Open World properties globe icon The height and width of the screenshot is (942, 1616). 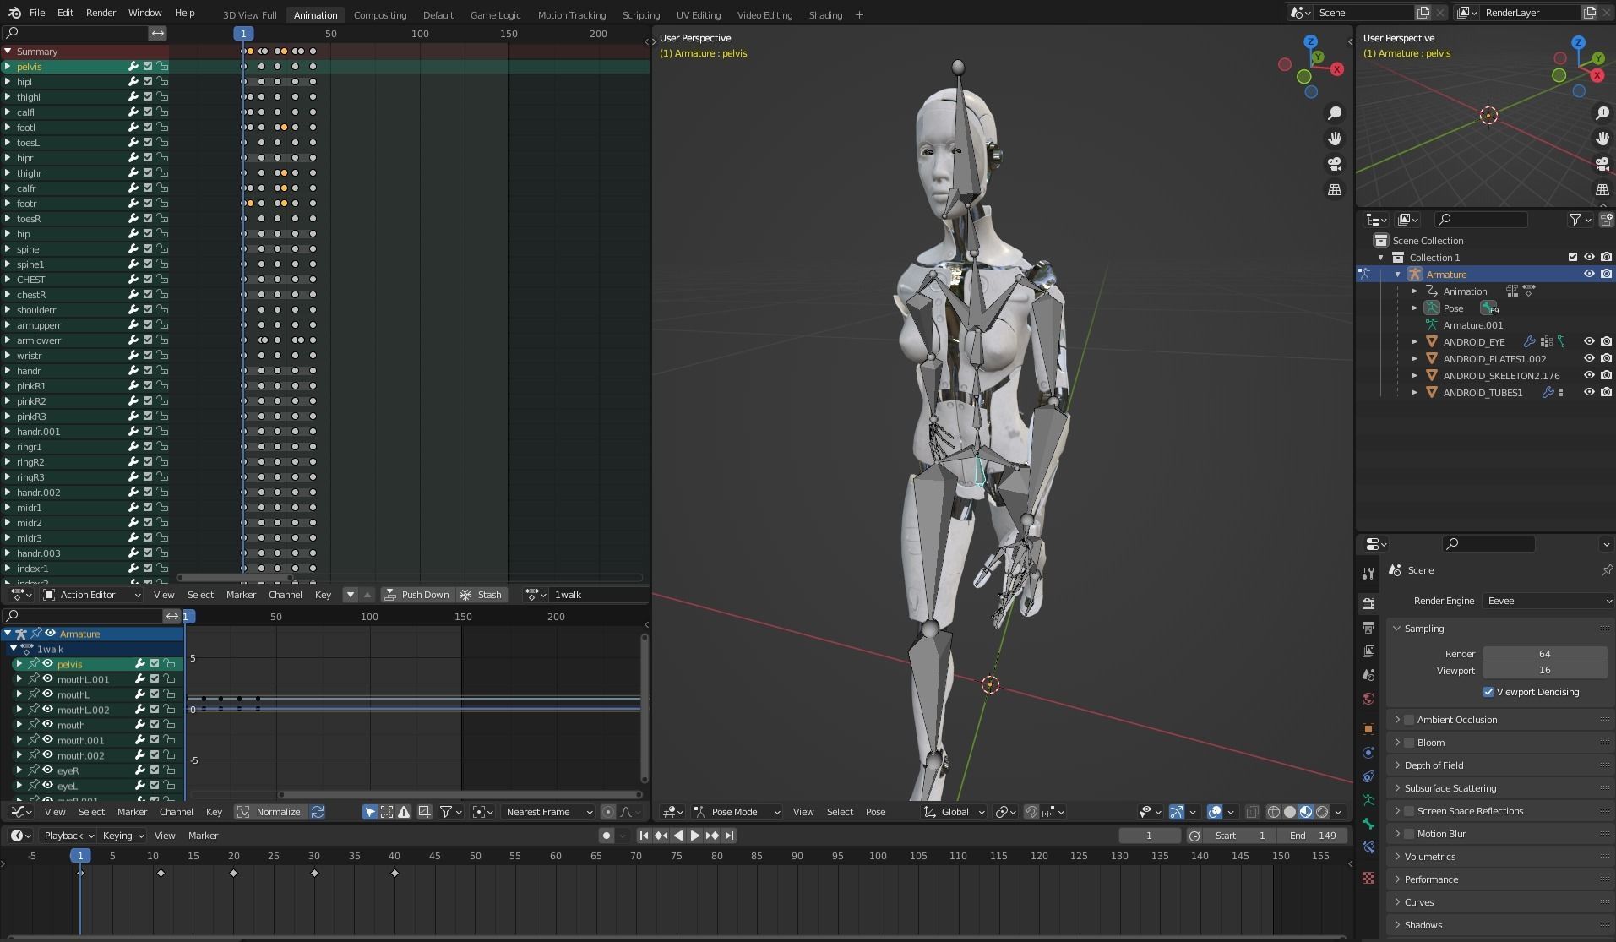[1368, 699]
